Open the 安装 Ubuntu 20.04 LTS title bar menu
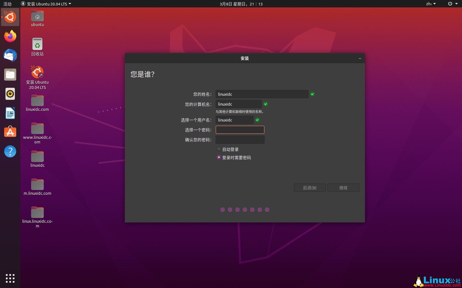The image size is (462, 288). pyautogui.click(x=46, y=4)
